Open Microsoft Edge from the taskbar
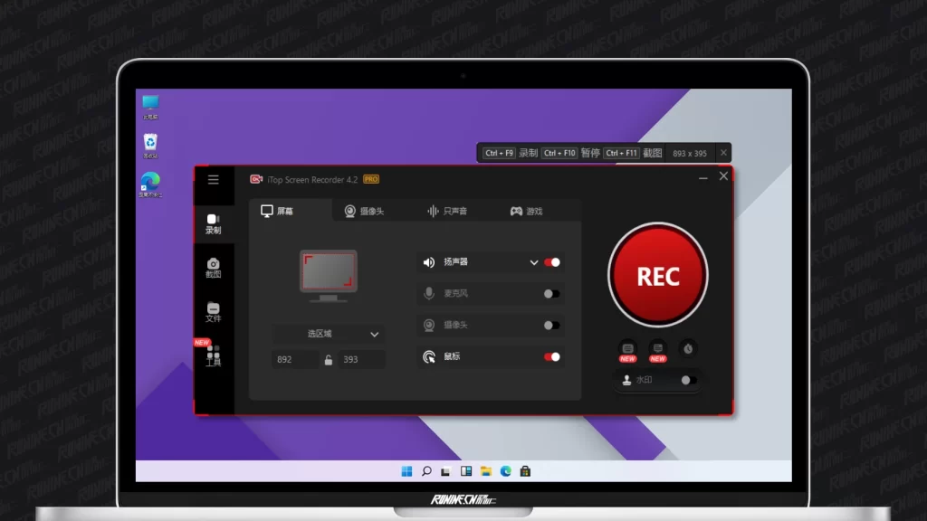Image resolution: width=927 pixels, height=521 pixels. 505,471
